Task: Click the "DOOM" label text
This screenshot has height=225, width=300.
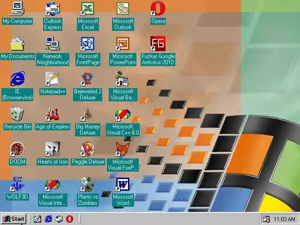Action: (17, 162)
